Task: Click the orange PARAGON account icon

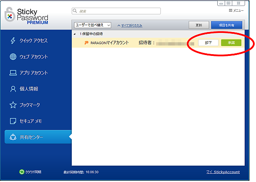Action: [86, 43]
